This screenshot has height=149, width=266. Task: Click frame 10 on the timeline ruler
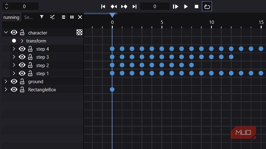tap(211, 22)
